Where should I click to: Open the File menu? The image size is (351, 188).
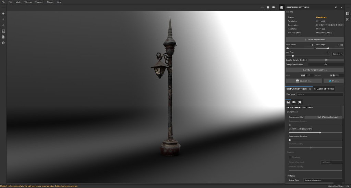point(3,2)
